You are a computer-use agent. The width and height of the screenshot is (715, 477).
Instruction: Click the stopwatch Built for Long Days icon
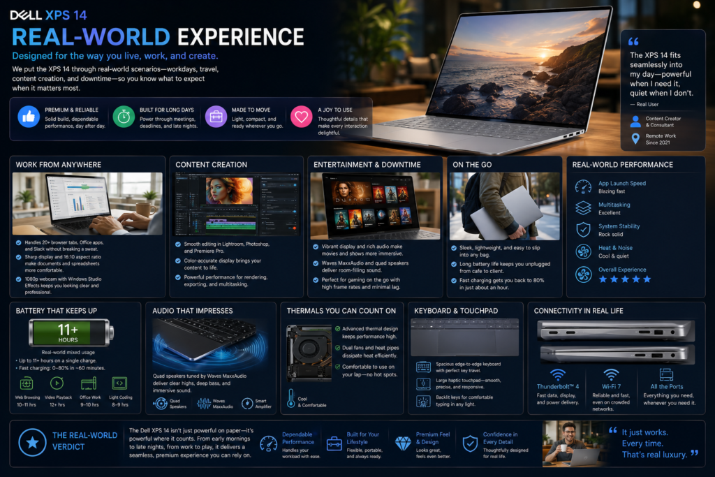[x=124, y=117]
